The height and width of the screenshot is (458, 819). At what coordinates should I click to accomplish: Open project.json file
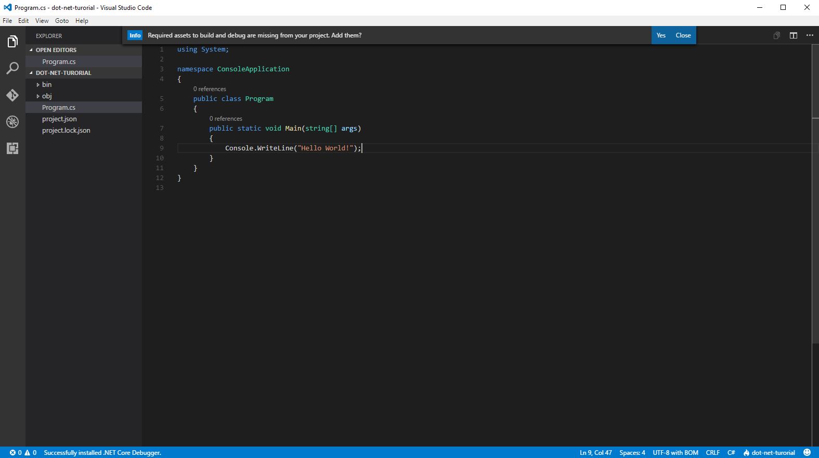(84, 119)
